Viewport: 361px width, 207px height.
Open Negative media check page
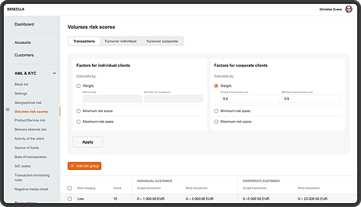[x=32, y=190]
